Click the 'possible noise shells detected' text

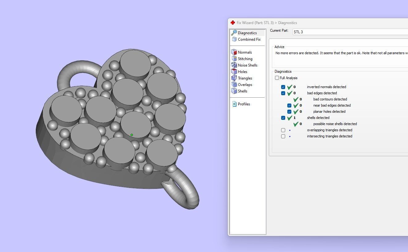click(x=335, y=124)
